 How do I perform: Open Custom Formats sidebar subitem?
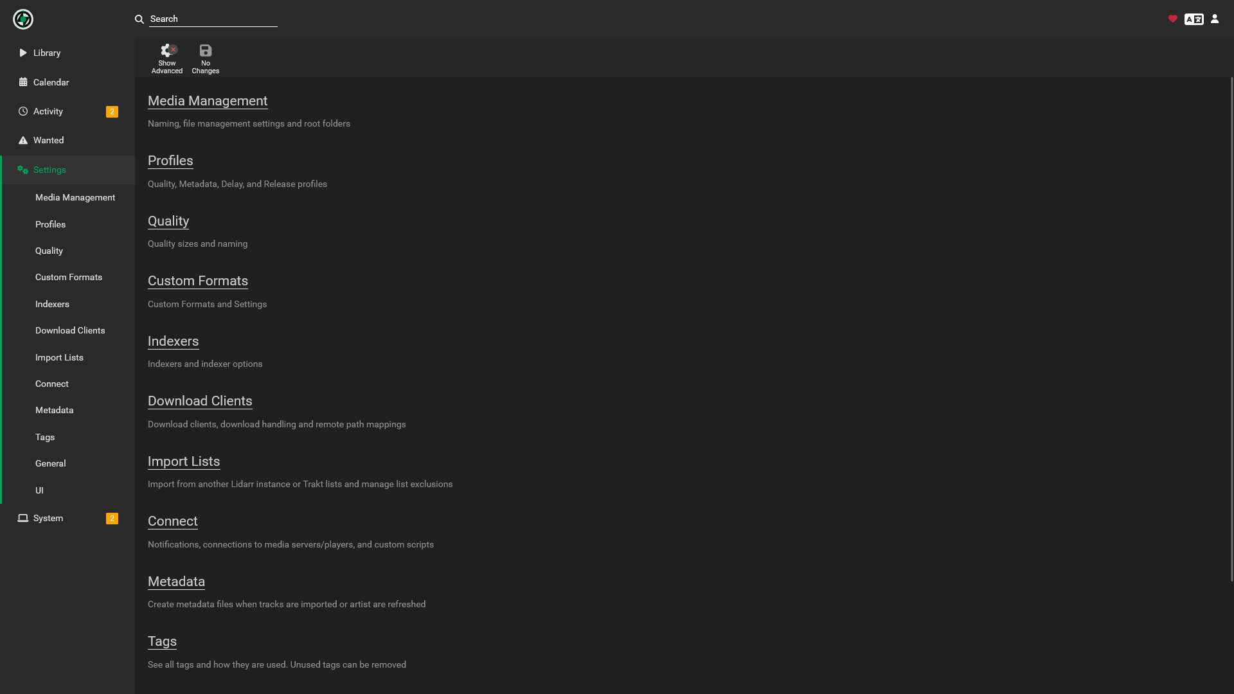[x=69, y=277]
